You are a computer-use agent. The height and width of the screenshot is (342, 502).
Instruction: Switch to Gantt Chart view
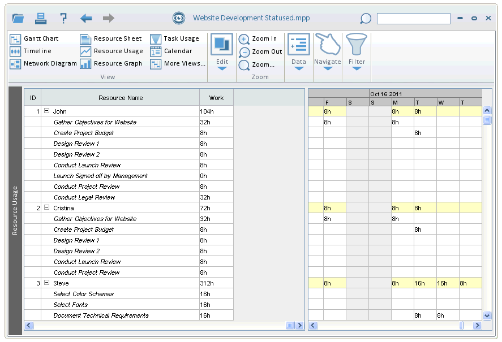click(x=34, y=39)
